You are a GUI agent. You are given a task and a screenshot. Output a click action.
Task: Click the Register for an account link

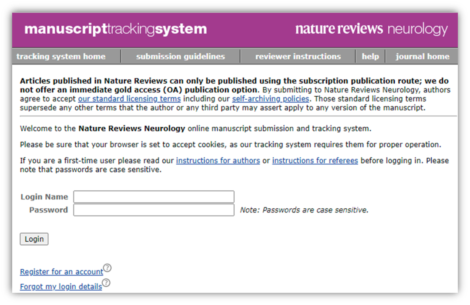click(x=61, y=272)
